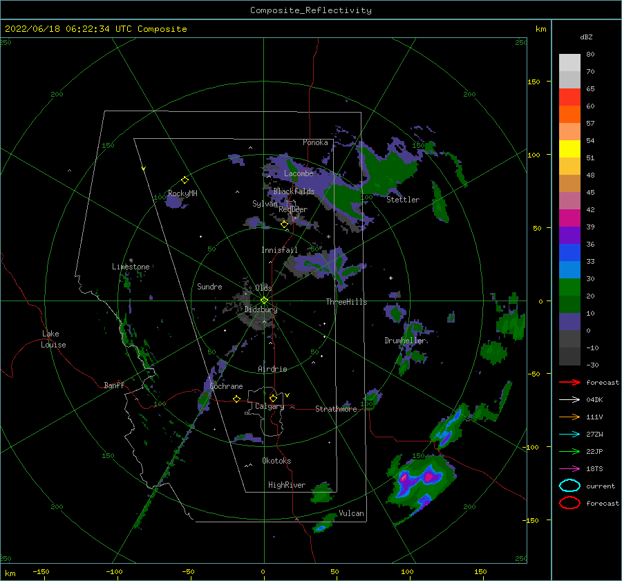Click the Okotoks label

(276, 461)
